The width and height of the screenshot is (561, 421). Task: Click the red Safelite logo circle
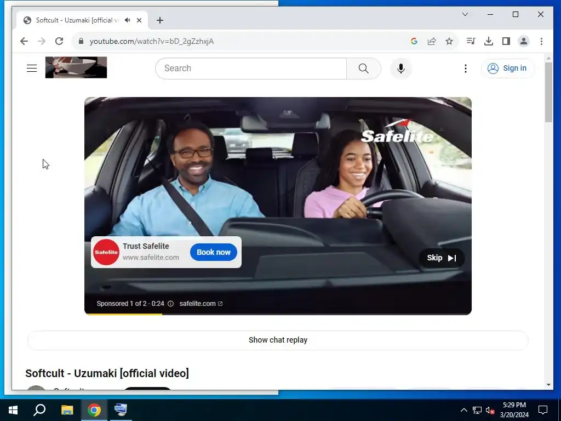click(x=106, y=252)
